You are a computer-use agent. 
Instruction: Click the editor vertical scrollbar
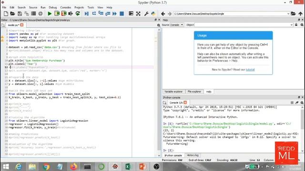[159, 93]
